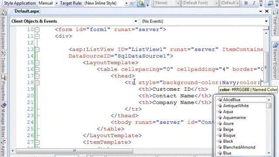Collapse the form element at line 10
Image resolution: width=279 pixels, height=157 pixels.
(x=37, y=30)
